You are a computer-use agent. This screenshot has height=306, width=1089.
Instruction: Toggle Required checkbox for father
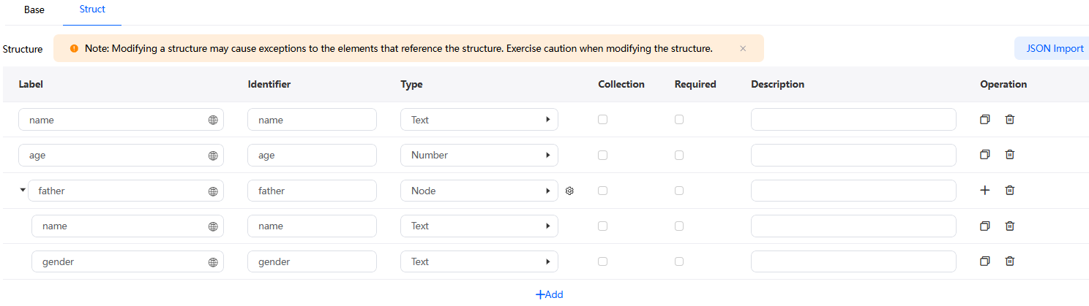tap(679, 191)
